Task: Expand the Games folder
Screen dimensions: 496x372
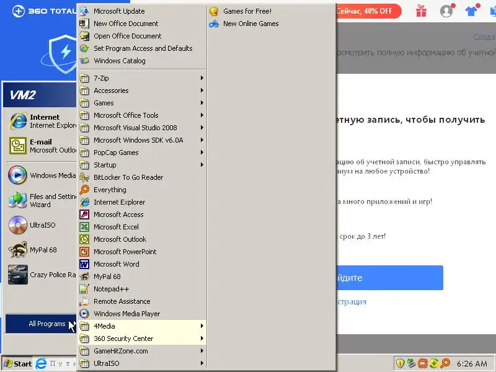Action: click(143, 102)
